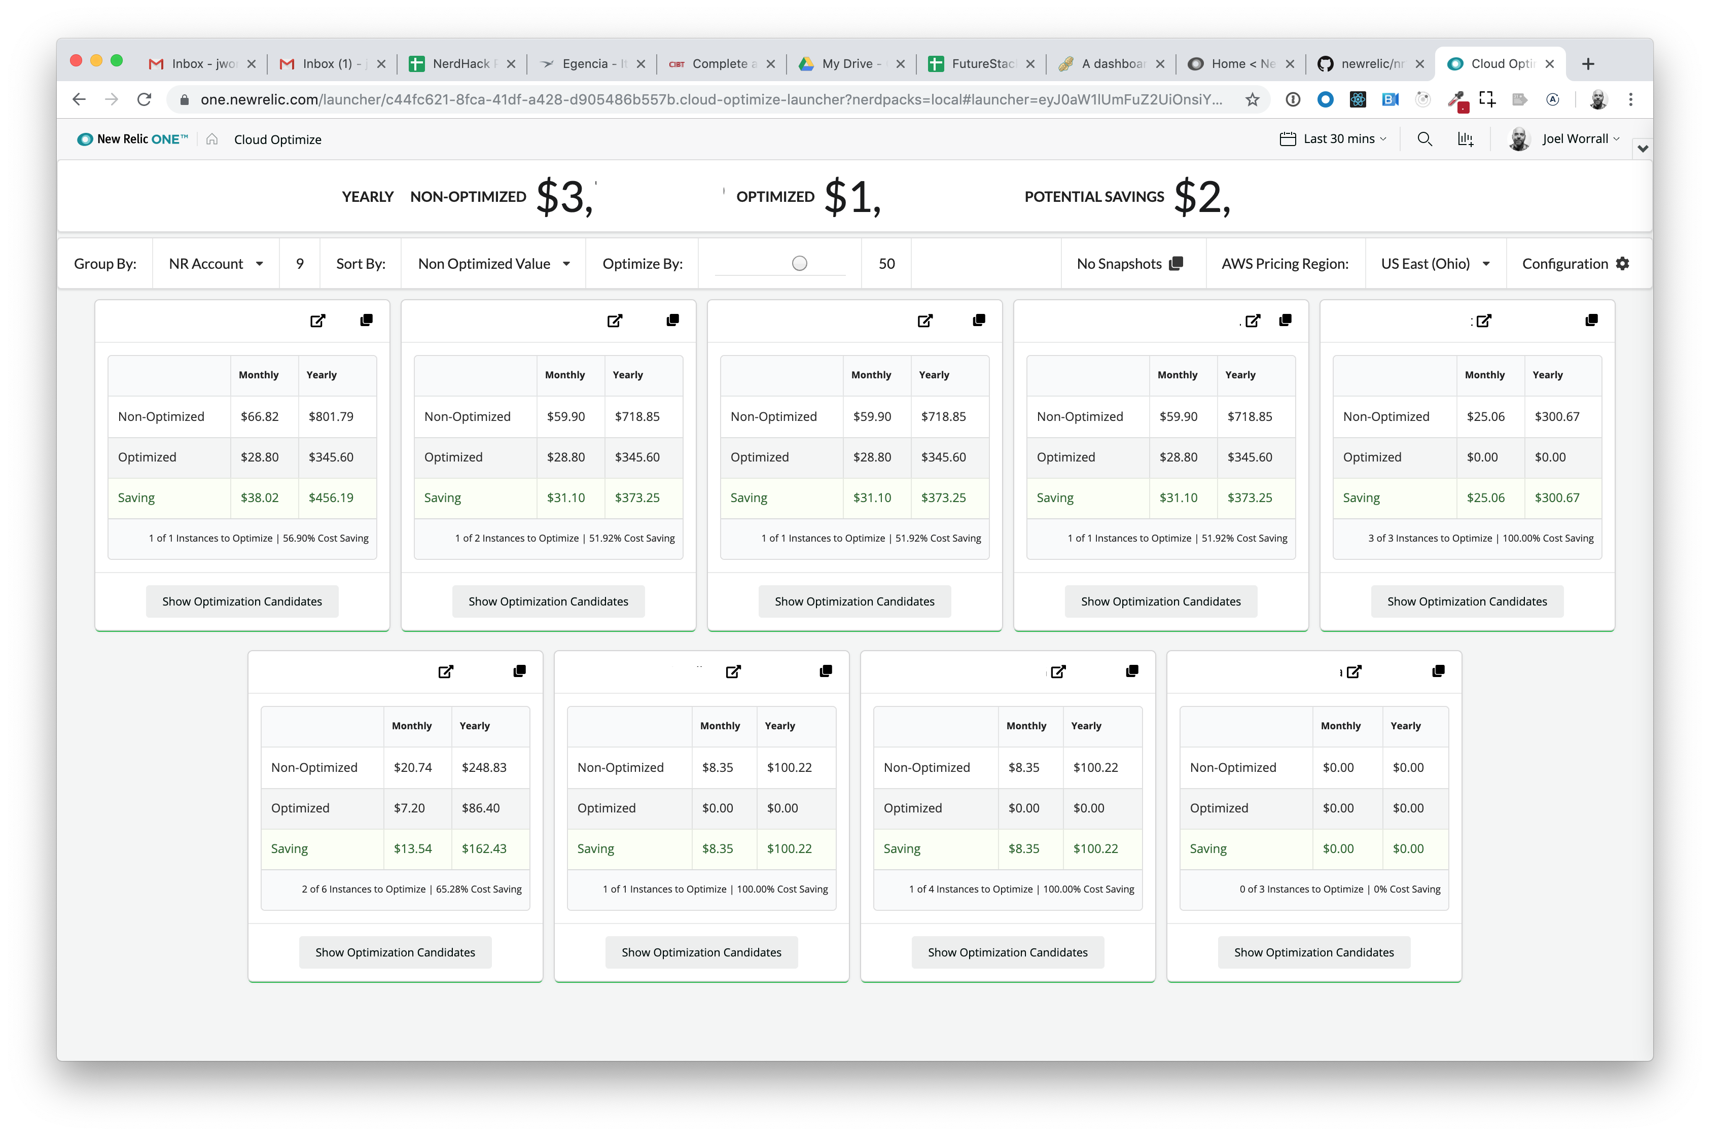Bookmark page with the star icon

coord(1252,100)
